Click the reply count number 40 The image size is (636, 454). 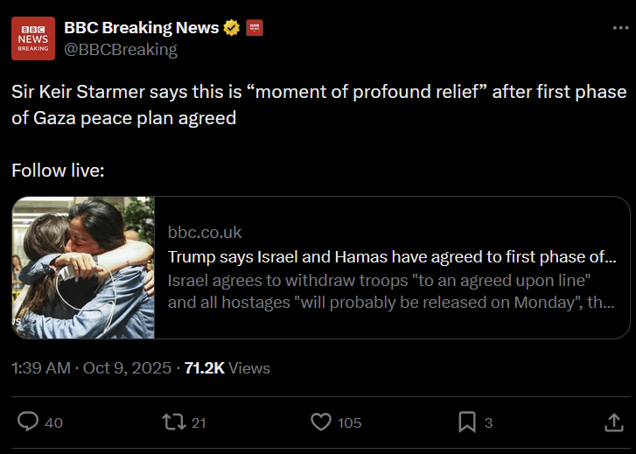point(53,423)
